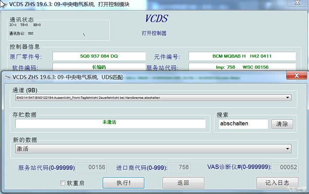
Task: Click the 存贮数据 field showing 未激活
Action: click(x=110, y=123)
